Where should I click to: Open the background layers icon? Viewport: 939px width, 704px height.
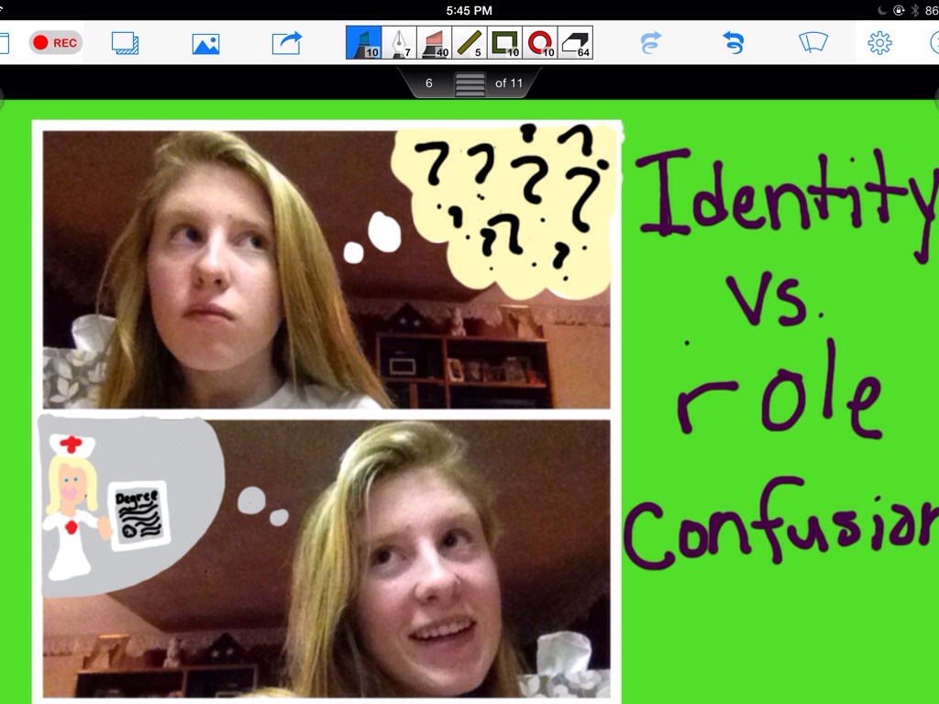125,43
